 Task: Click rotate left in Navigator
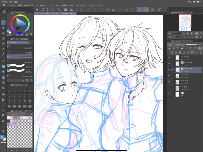(x=183, y=37)
